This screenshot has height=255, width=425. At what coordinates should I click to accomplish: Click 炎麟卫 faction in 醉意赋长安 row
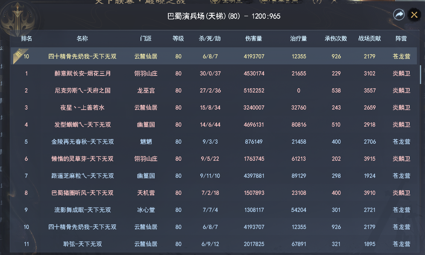pyautogui.click(x=402, y=73)
